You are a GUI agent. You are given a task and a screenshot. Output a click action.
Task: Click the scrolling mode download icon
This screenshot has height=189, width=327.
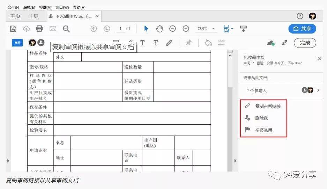click(x=243, y=29)
